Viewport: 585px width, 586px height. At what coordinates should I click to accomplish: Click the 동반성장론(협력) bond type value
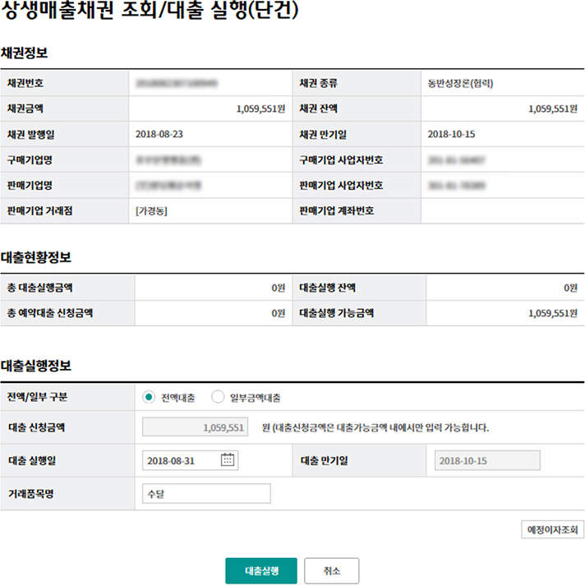pyautogui.click(x=461, y=84)
